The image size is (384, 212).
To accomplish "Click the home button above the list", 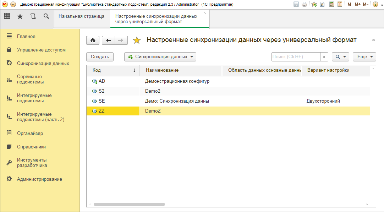I will (x=93, y=40).
